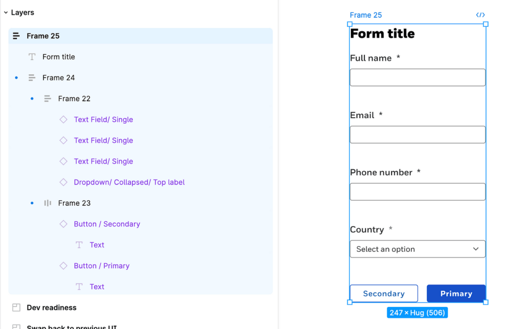Select the Frame 24 layer
This screenshot has height=329, width=516.
tap(140, 78)
